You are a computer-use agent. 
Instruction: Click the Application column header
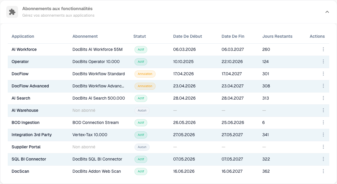click(23, 36)
